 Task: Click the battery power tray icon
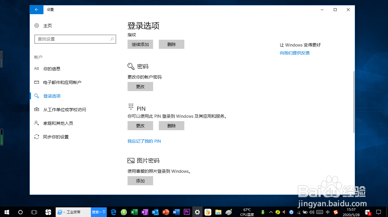pyautogui.click(x=305, y=212)
